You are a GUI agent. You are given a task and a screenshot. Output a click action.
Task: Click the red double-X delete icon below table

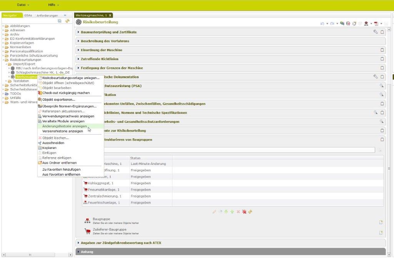[x=244, y=212]
